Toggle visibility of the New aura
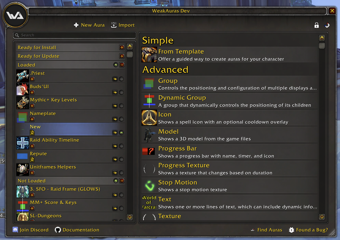 coord(121,133)
